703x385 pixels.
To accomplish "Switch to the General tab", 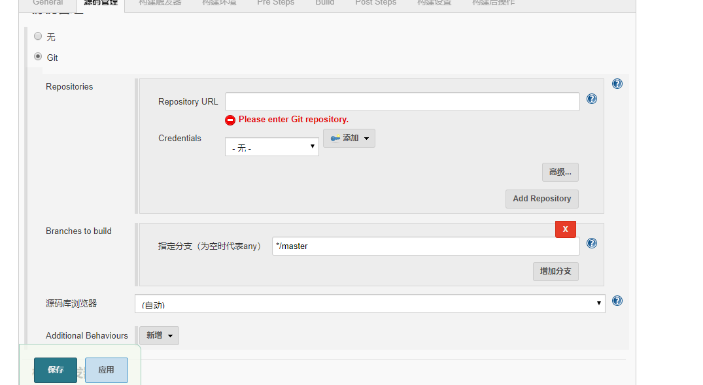I will click(48, 3).
